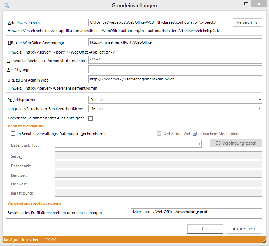Check 'In Benutzerverwaltungs-Datenbank synchronisieren' option

tap(13, 134)
